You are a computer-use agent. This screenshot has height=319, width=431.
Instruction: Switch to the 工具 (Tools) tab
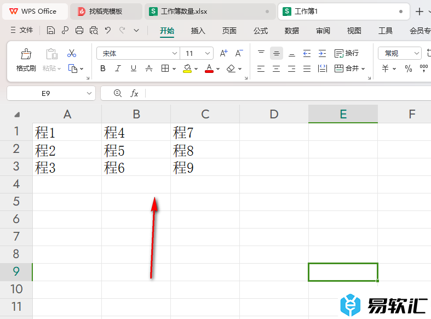click(x=386, y=31)
